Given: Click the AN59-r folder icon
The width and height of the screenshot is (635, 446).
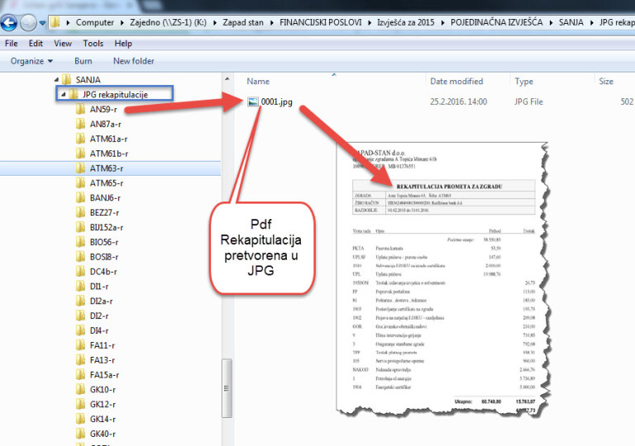Looking at the screenshot, I should [x=80, y=109].
